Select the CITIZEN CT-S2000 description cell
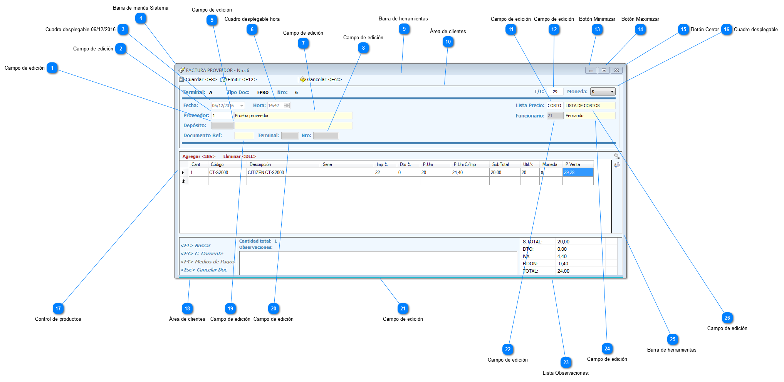Screen dimensions: 784x382 point(283,173)
